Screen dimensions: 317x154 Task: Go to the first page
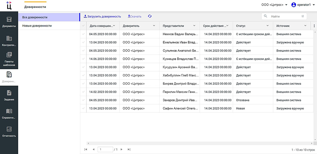point(86,149)
